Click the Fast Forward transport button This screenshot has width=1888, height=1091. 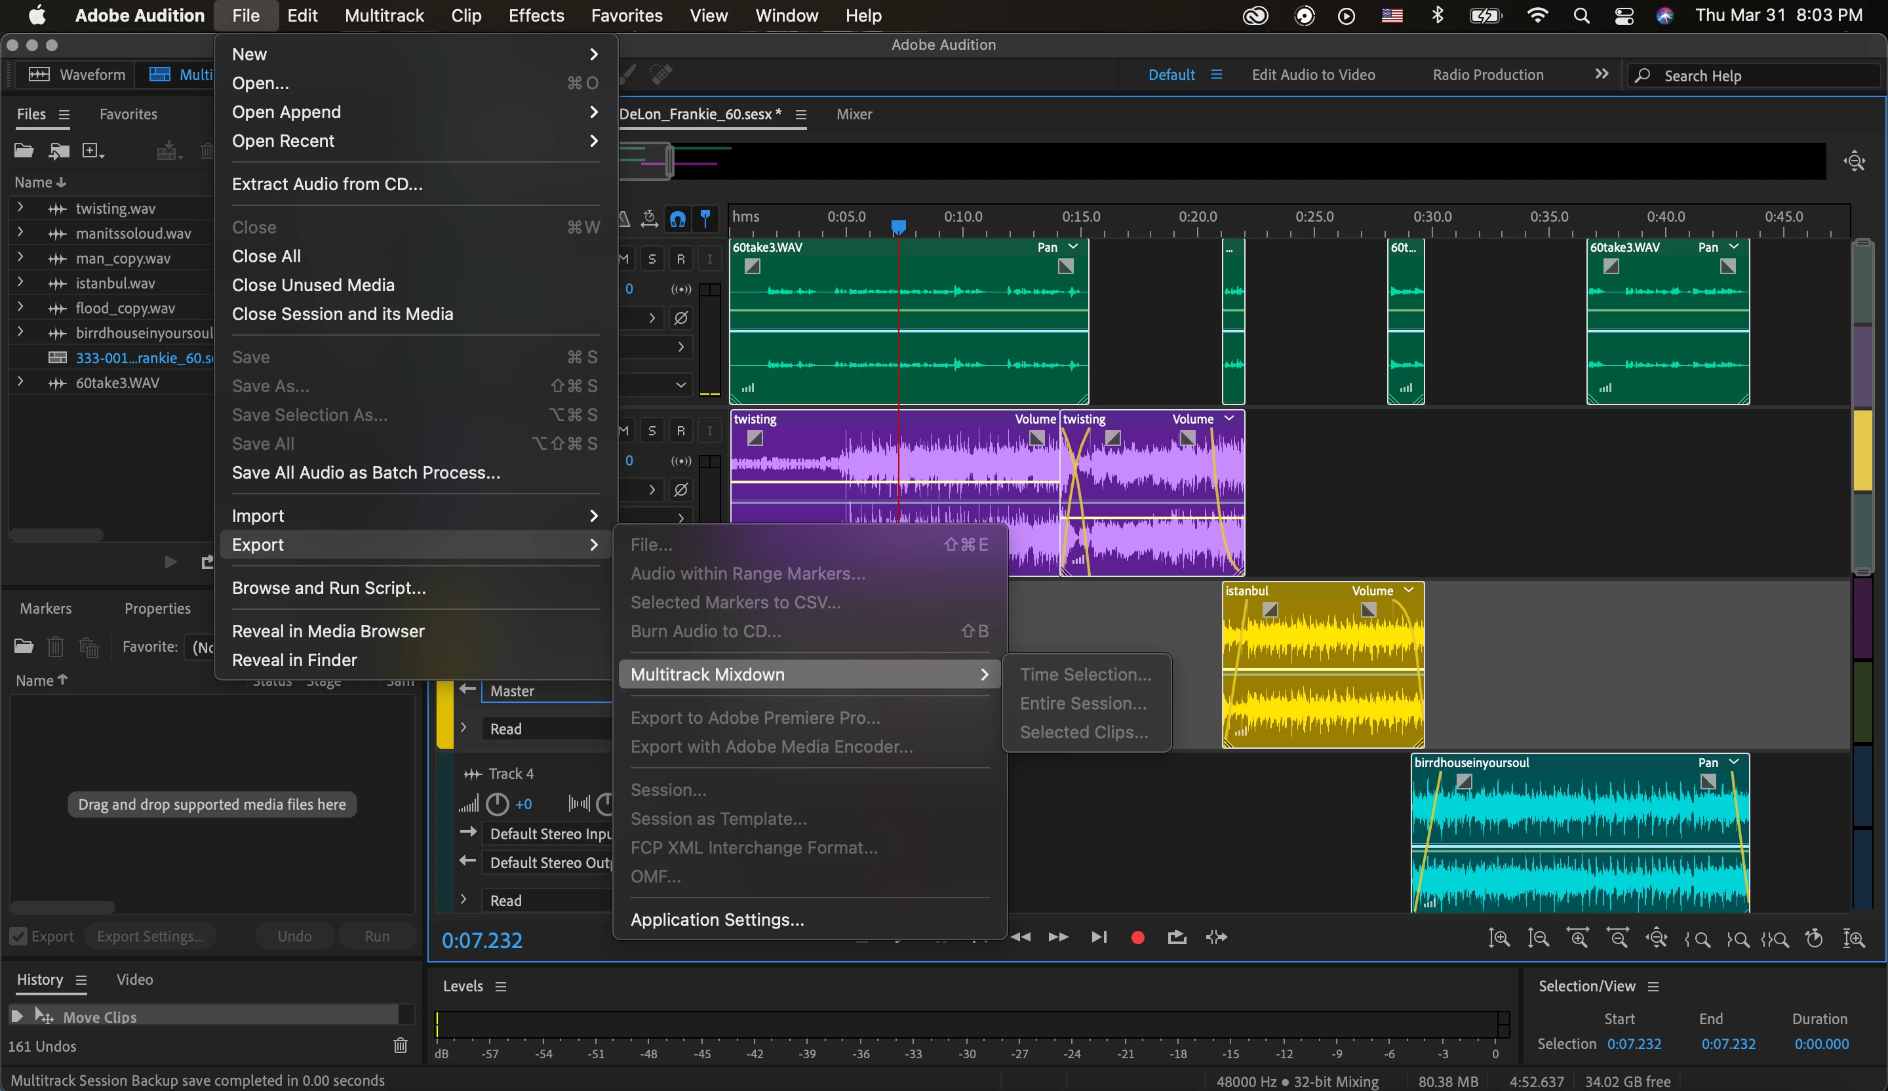coord(1058,938)
